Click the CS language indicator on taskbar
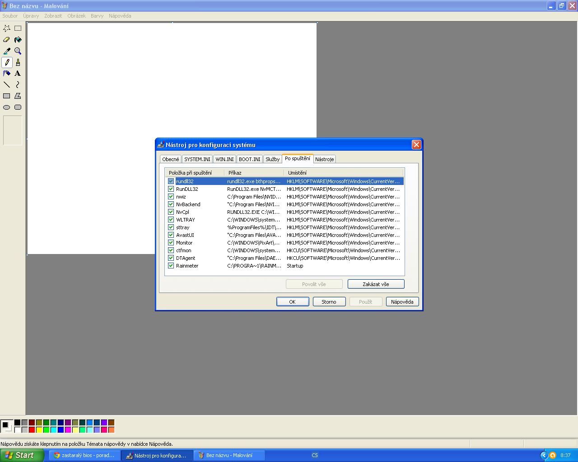This screenshot has height=462, width=578. pos(315,456)
